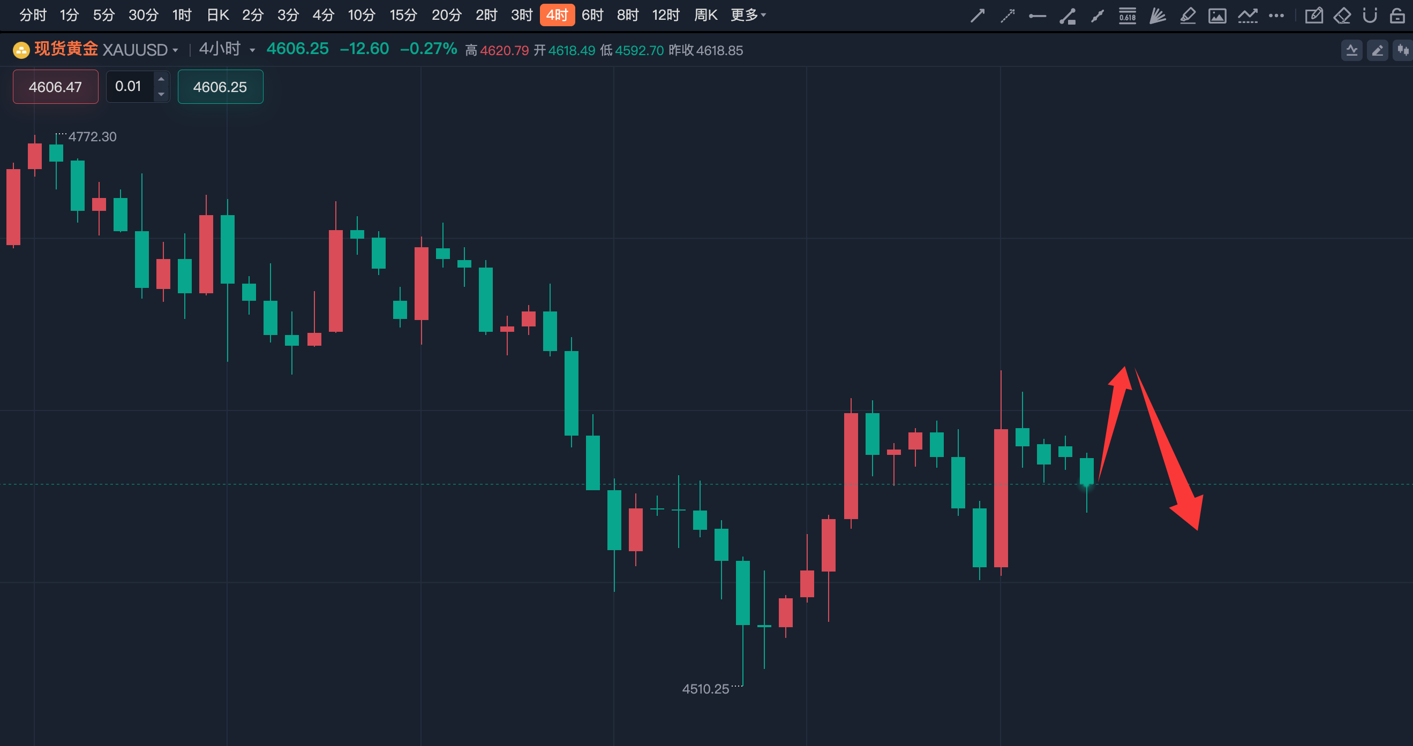Click the open price 4618.49
The image size is (1413, 746).
coord(572,50)
